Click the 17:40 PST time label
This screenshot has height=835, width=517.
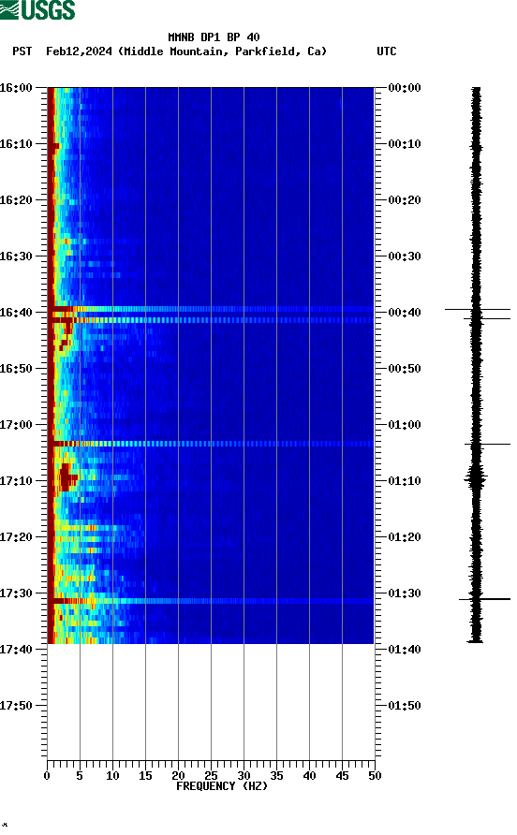pyautogui.click(x=16, y=649)
